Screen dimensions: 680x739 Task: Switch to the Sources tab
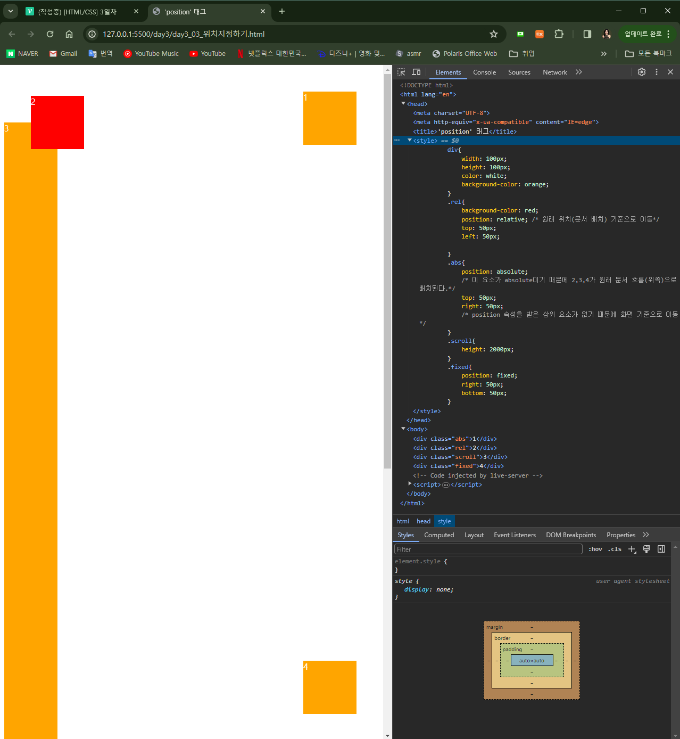(x=519, y=72)
